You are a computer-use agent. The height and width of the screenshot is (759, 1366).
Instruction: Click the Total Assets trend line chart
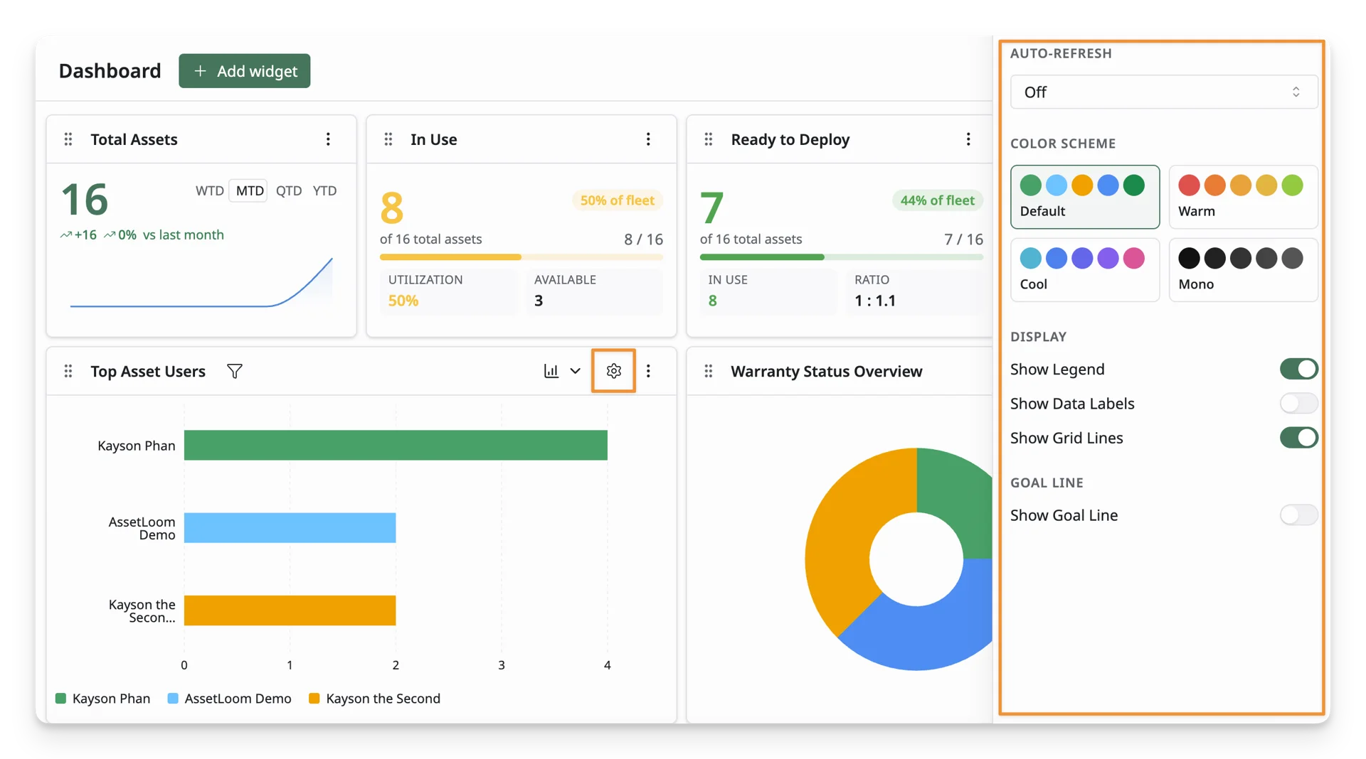click(201, 283)
